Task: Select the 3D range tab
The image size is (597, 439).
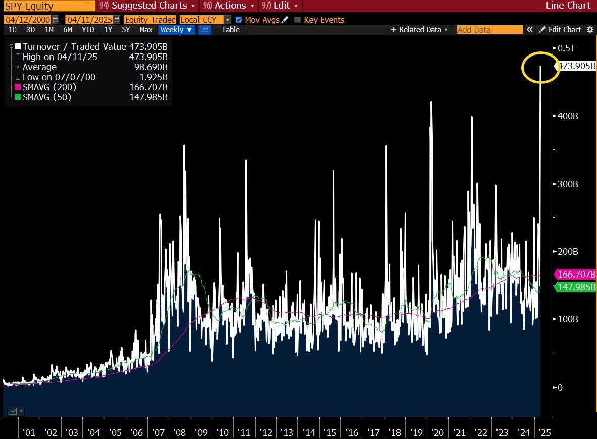Action: coord(30,30)
